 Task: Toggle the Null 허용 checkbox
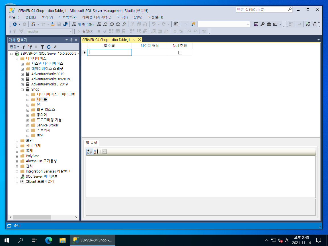[180, 52]
